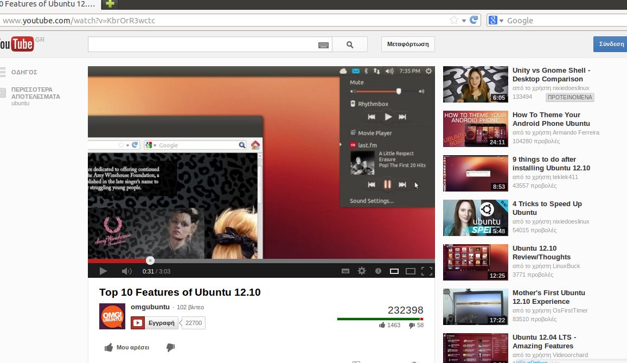Open the Google search engine dropdown

(501, 20)
